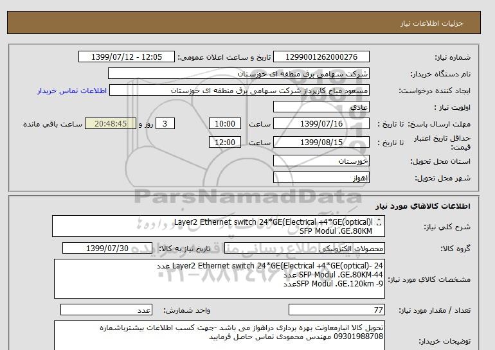Select the announcement date field 1399/07/12 - 12:05
The image size is (495, 350).
pyautogui.click(x=126, y=57)
